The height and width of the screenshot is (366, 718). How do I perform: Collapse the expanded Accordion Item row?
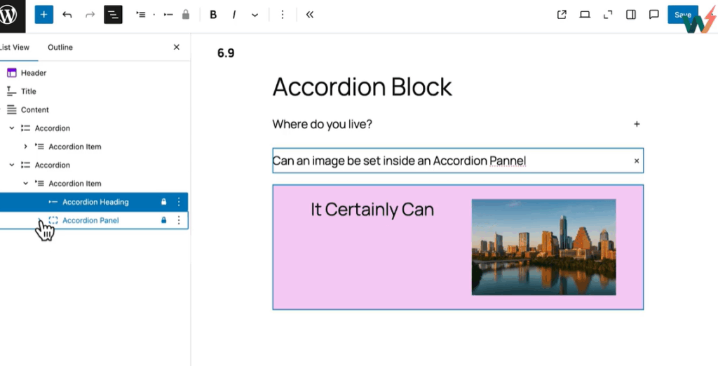[26, 183]
